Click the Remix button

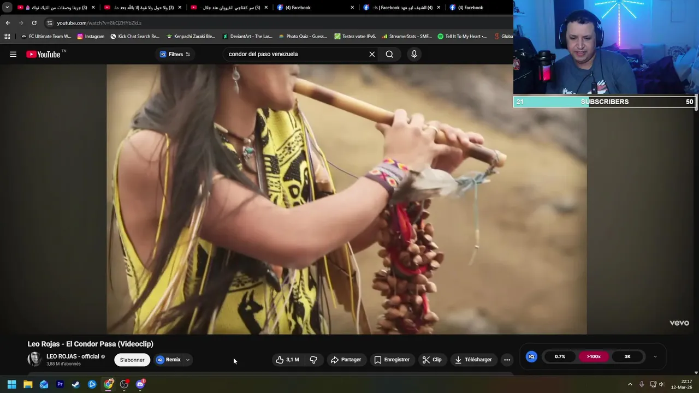[169, 360]
